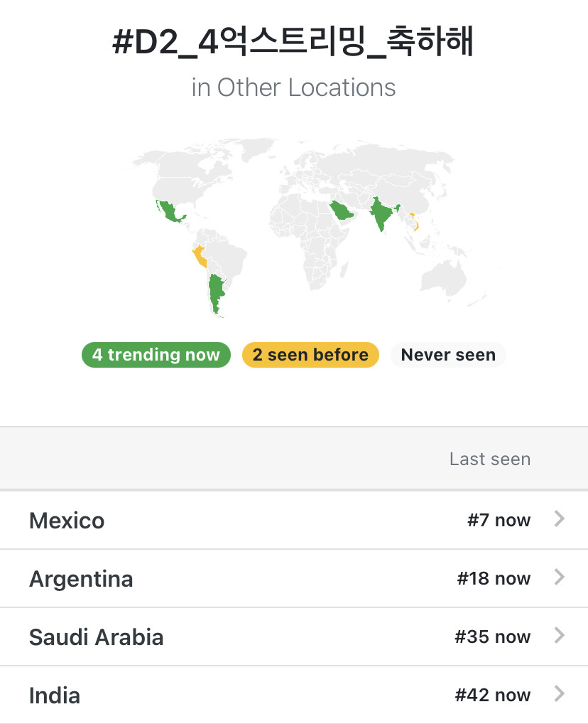Click the Mexico location name
The image size is (588, 724).
(x=67, y=521)
